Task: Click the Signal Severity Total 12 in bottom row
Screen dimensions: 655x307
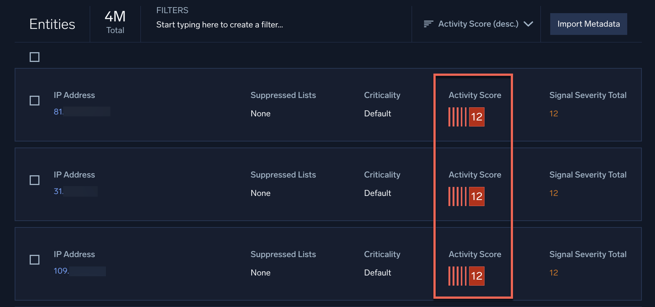Action: coord(554,272)
